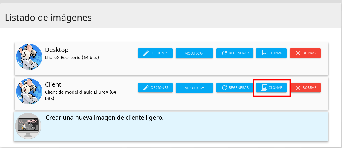Click the clone icon in Desktop row
Screen dimensions: 342x148
(264, 53)
